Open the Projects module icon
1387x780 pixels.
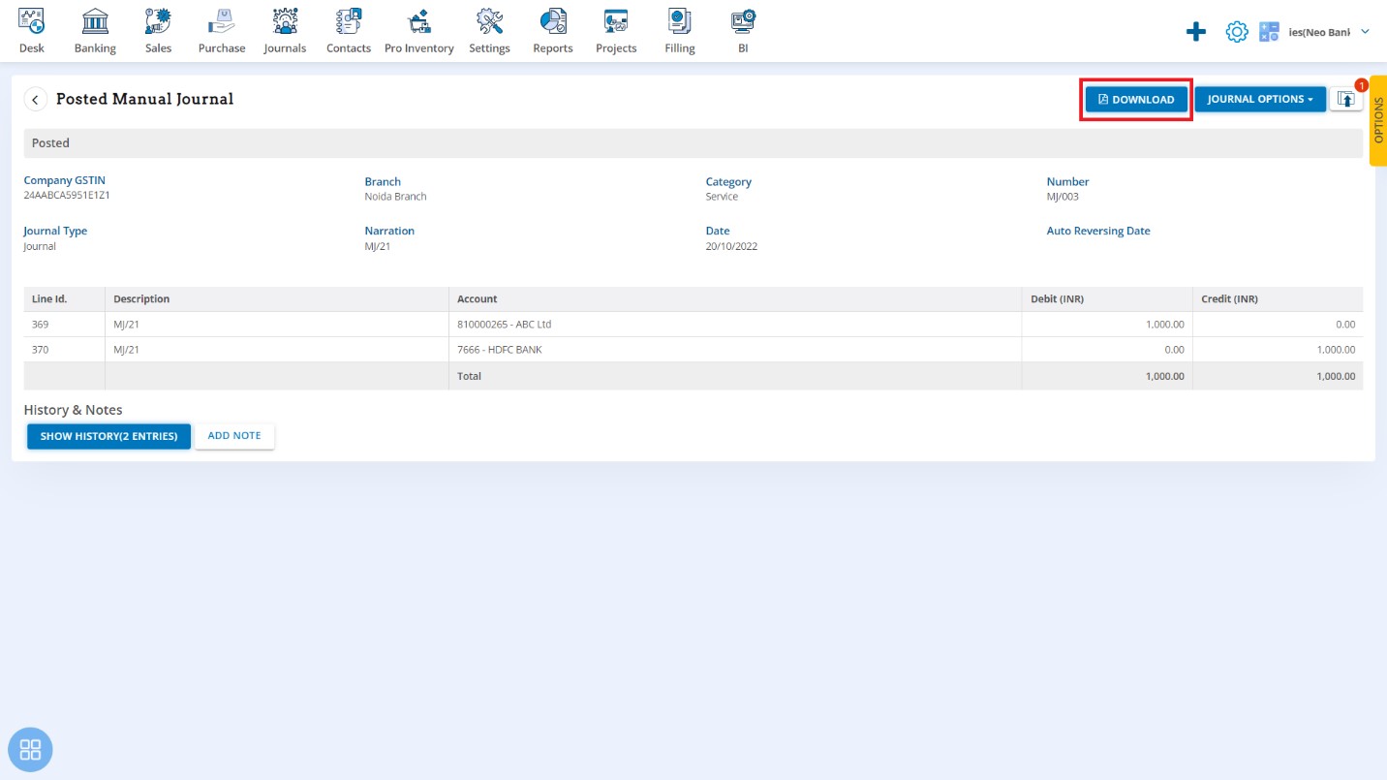click(x=616, y=20)
